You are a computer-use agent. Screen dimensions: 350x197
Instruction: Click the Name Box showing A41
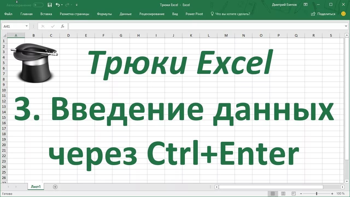tap(13, 26)
